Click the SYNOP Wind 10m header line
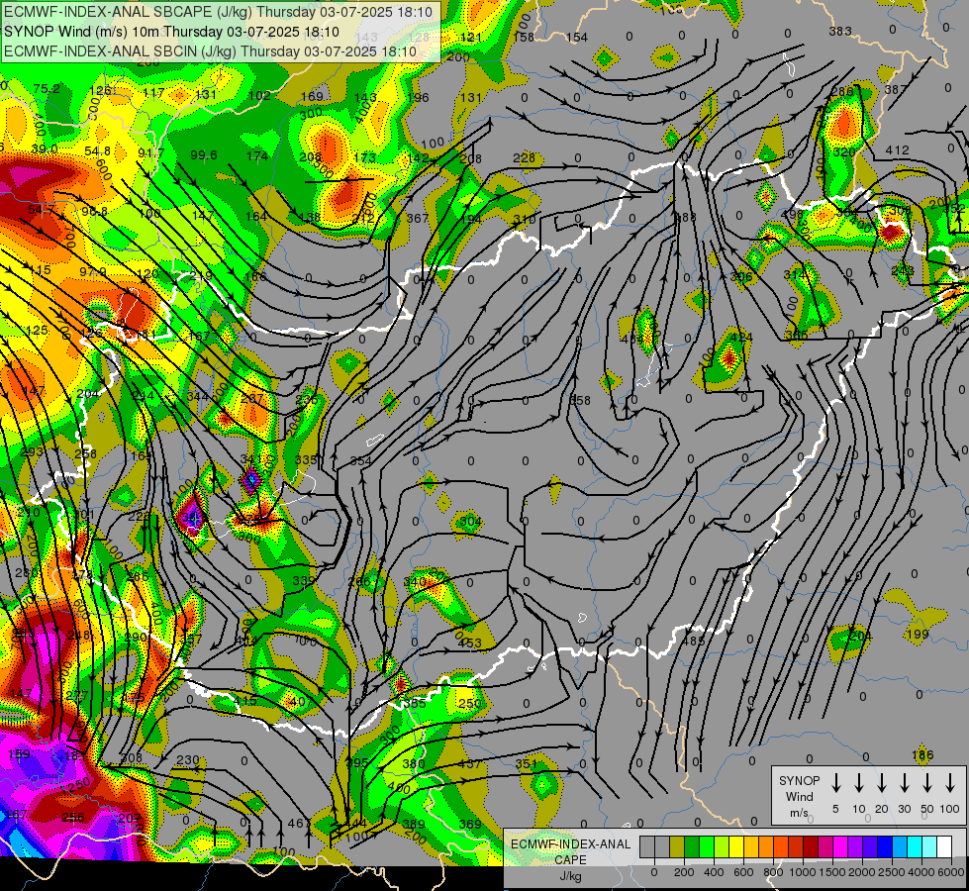Screen dimensions: 969x891 [172, 32]
